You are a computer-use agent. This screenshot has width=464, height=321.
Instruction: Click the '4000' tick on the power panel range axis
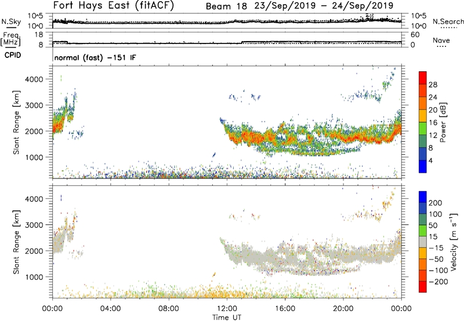(x=34, y=79)
